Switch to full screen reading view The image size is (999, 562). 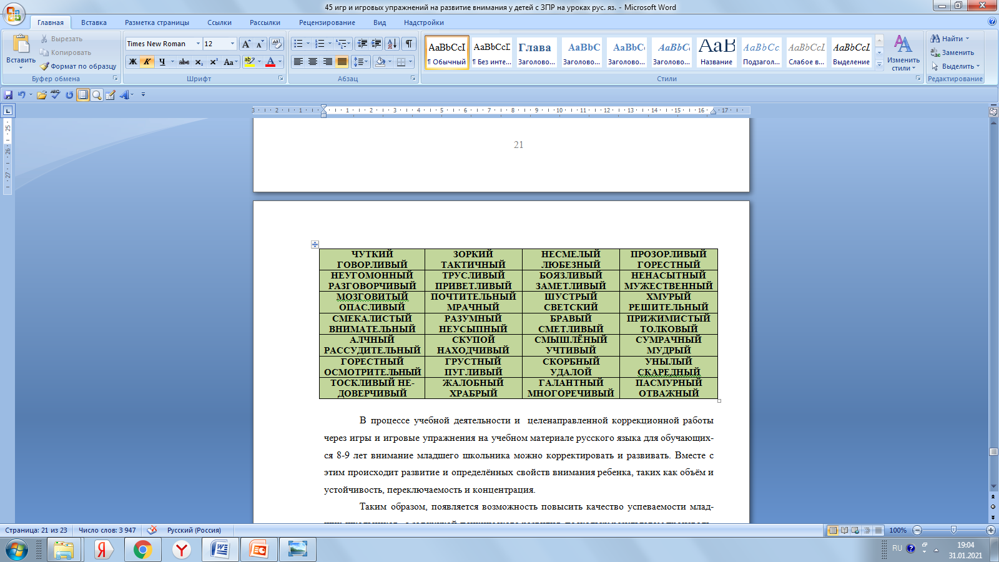(844, 530)
